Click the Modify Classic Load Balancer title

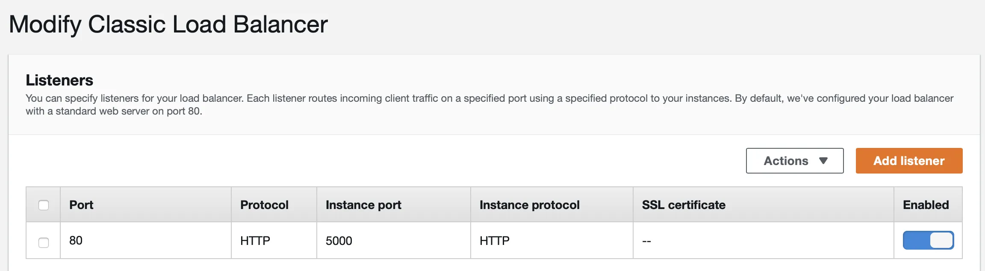click(x=168, y=24)
